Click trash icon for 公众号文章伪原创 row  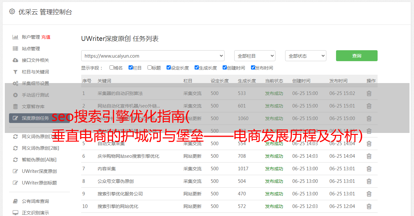pyautogui.click(x=369, y=181)
